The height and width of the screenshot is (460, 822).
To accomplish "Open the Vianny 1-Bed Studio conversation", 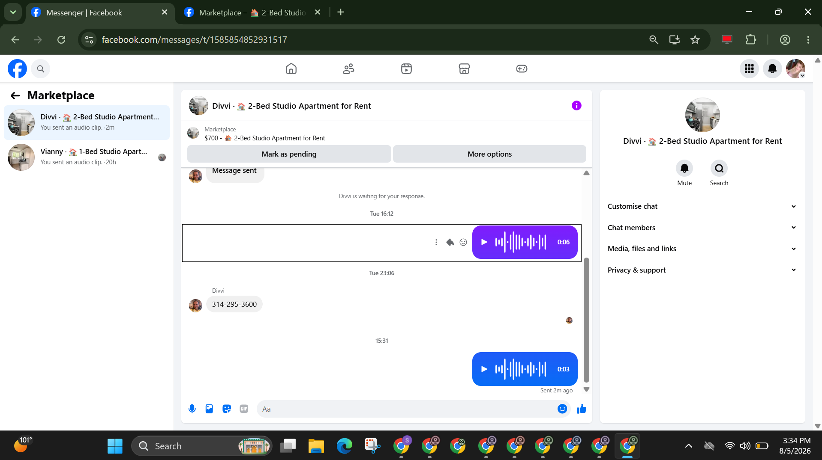I will (87, 157).
